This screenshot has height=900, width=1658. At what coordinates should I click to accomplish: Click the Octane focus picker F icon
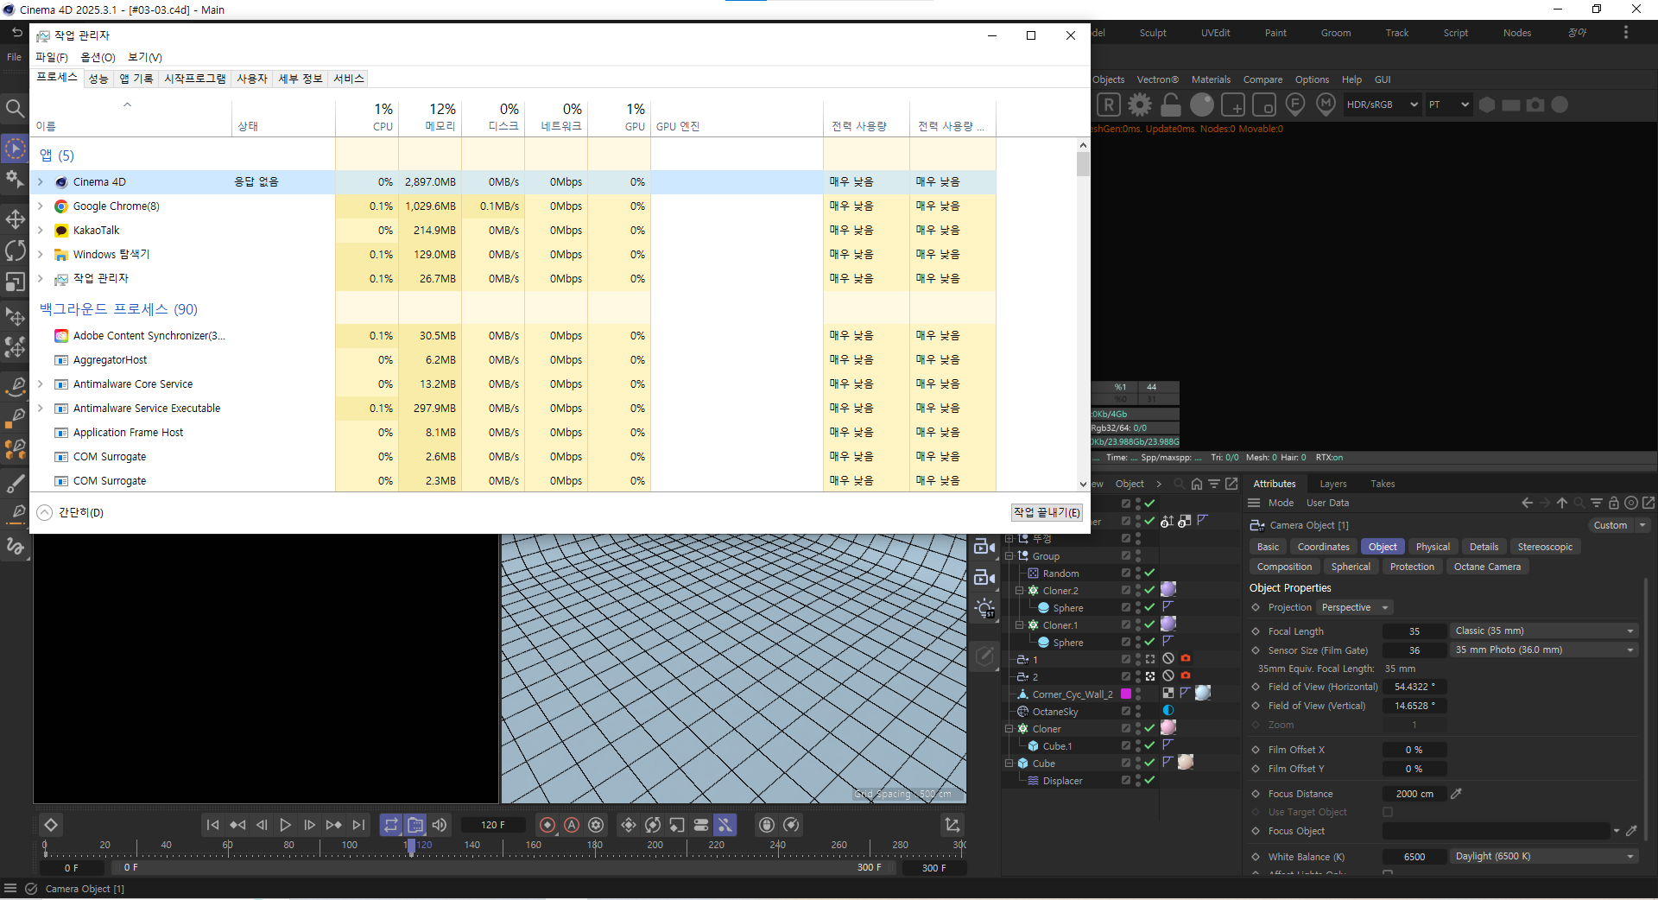1295,105
